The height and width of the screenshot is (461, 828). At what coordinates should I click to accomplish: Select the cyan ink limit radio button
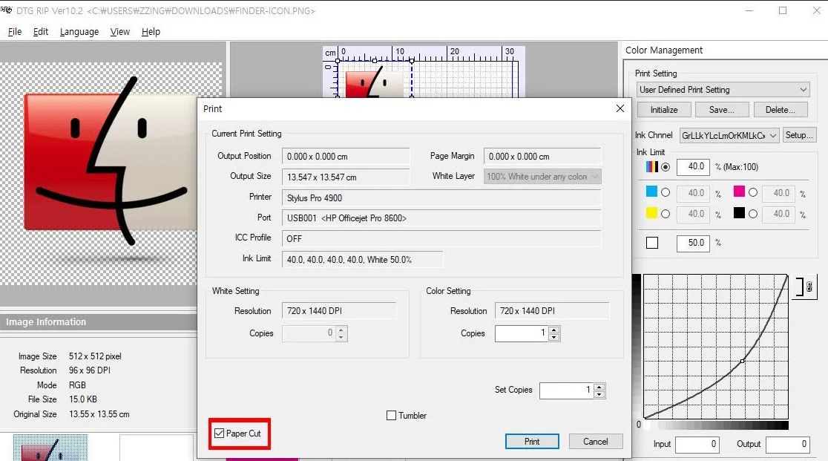[666, 193]
